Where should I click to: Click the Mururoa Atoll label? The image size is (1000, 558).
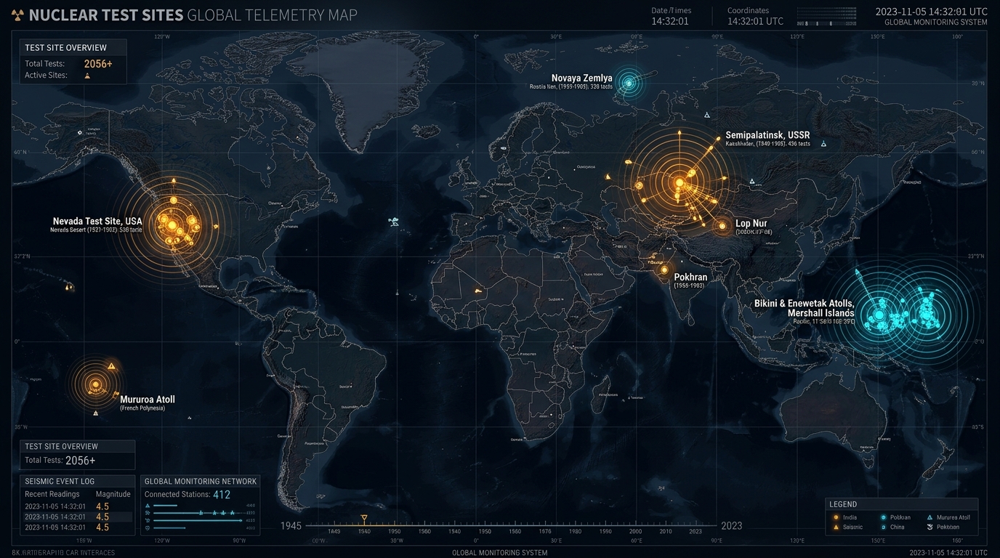(148, 399)
